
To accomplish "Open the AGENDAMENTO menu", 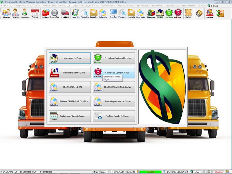I will coord(24,6).
